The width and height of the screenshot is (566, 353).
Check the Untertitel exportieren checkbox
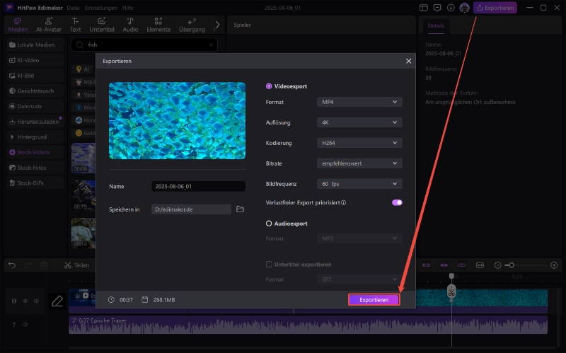pos(269,264)
